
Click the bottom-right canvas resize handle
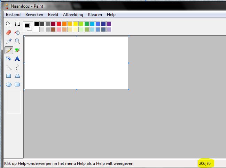pyautogui.click(x=129, y=90)
